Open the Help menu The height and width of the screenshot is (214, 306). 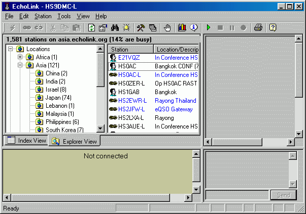point(101,16)
